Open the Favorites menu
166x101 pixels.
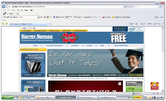(x=20, y=10)
